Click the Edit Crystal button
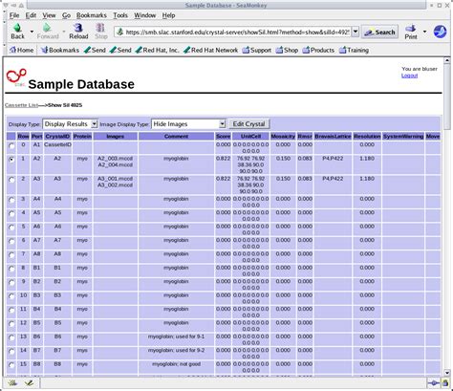Image resolution: width=453 pixels, height=391 pixels. tap(248, 124)
